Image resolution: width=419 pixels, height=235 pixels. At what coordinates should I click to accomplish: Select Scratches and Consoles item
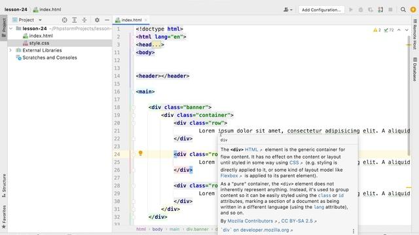50,57
